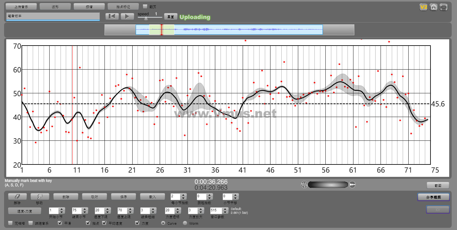Switch to the 频谱 spectrum view

point(89,7)
